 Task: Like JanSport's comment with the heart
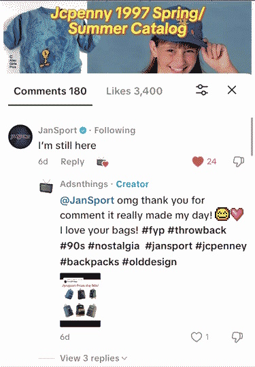198,162
